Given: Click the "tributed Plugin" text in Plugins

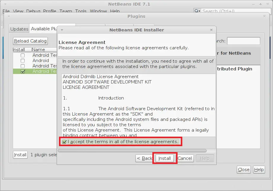Looking at the screenshot, I should tap(235, 69).
